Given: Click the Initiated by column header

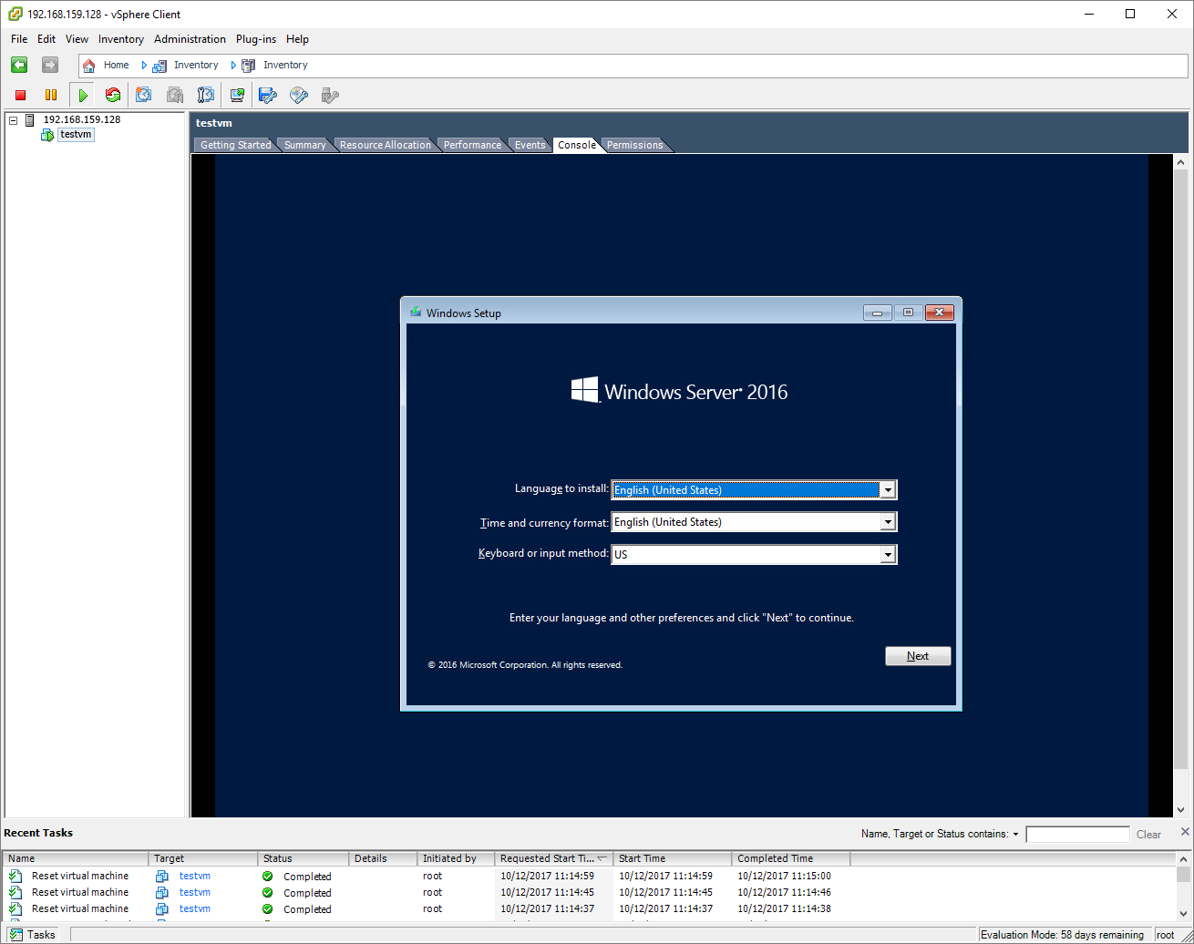Looking at the screenshot, I should 457,858.
